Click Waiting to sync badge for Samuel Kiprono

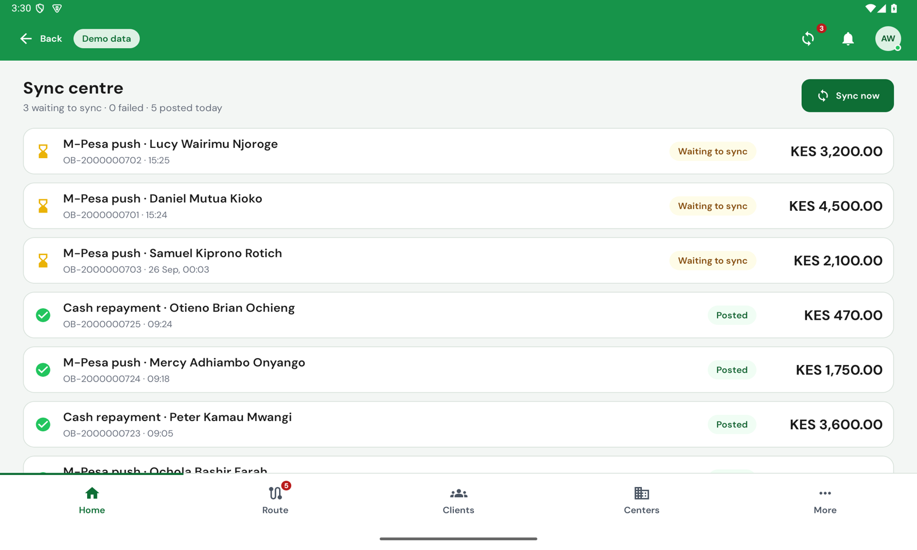[x=713, y=261]
